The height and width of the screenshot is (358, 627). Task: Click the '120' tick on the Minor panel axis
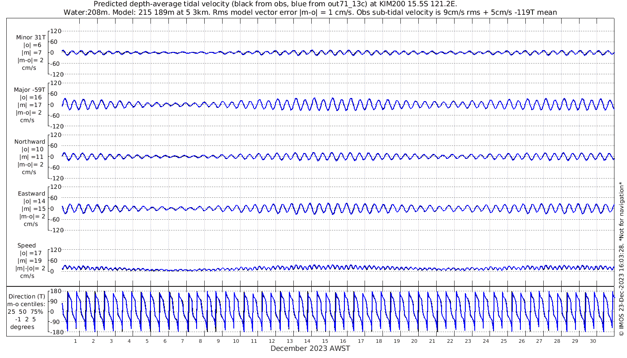click(55, 31)
